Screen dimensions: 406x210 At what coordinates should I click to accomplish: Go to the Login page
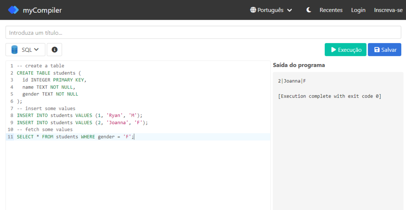pyautogui.click(x=358, y=10)
